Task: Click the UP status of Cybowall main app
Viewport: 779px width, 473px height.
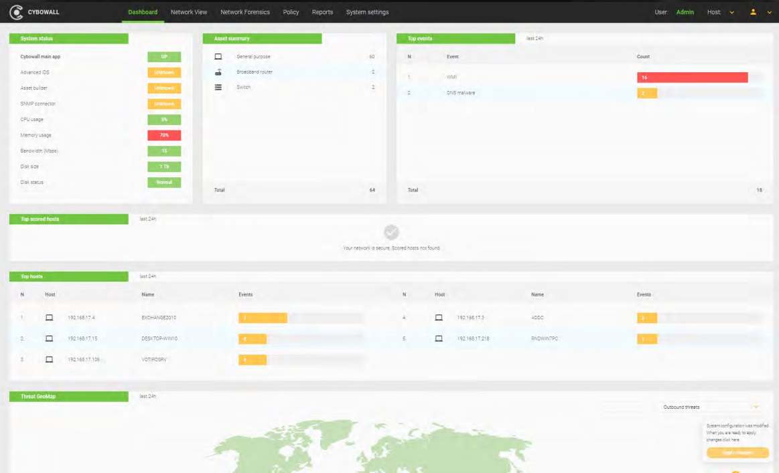Action: coord(164,57)
